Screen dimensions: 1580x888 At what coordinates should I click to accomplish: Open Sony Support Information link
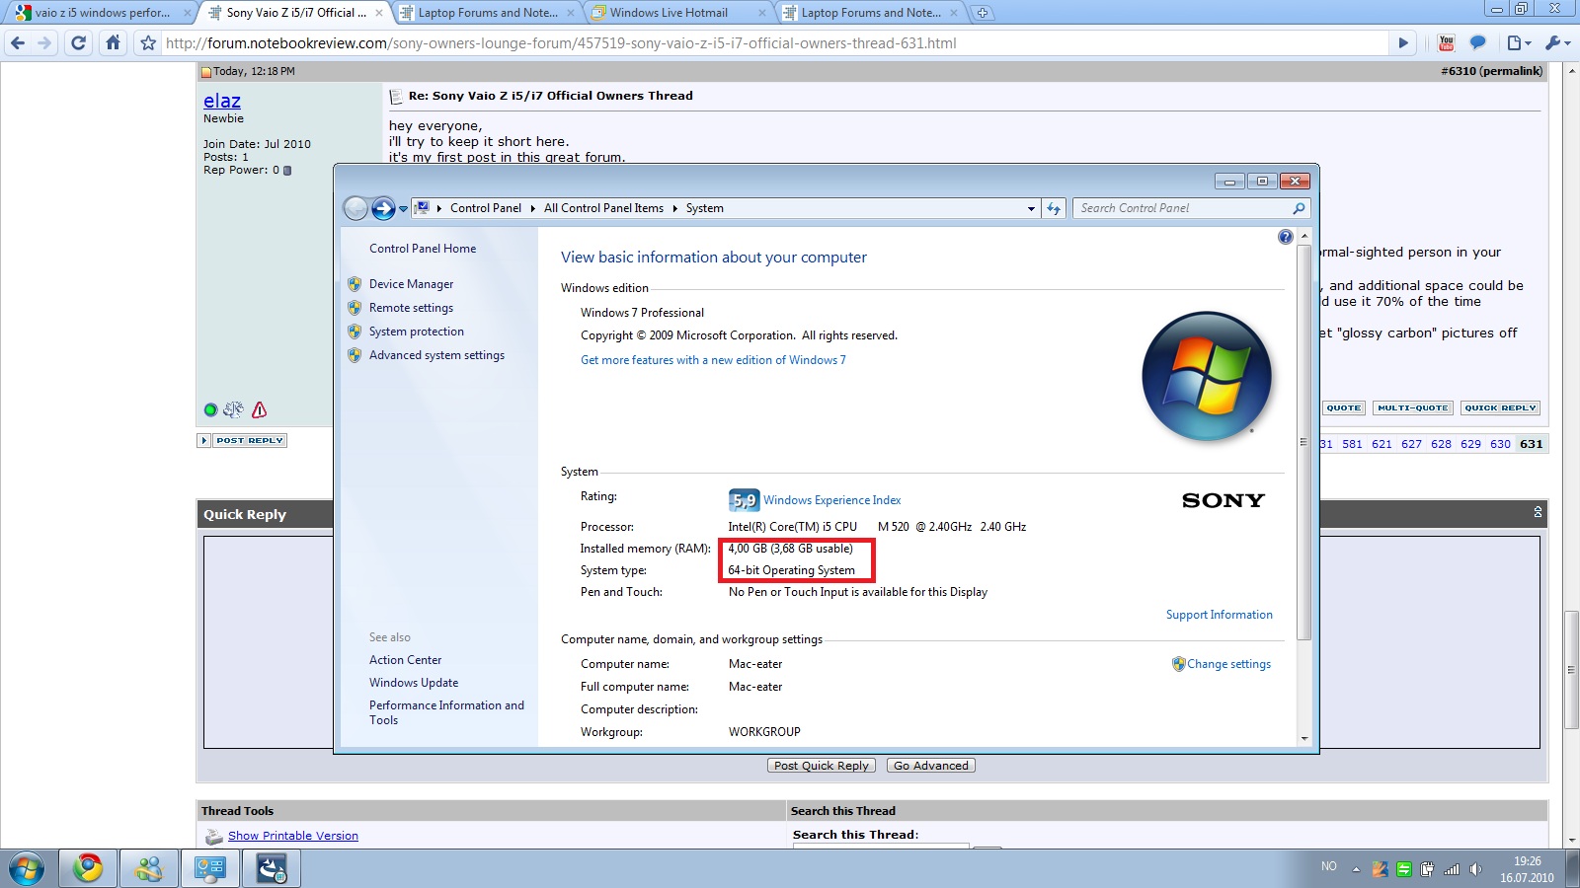1220,615
